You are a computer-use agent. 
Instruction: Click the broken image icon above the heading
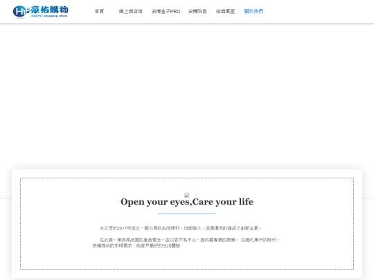coord(187,195)
